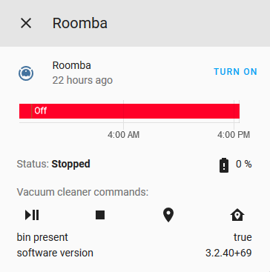
Task: Click the Roomba vacuum entity icon
Action: pos(26,73)
